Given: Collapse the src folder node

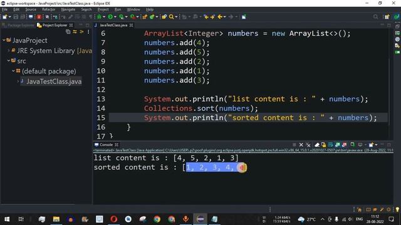Looking at the screenshot, I should coord(8,61).
